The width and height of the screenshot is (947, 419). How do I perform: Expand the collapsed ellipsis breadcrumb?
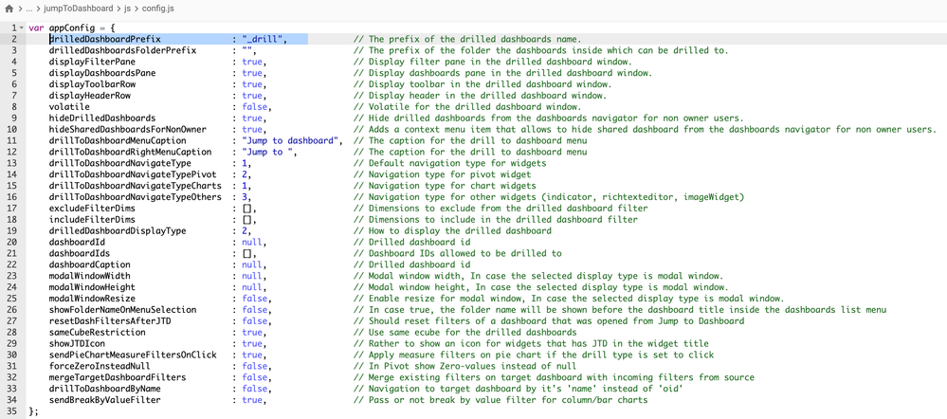[x=33, y=9]
